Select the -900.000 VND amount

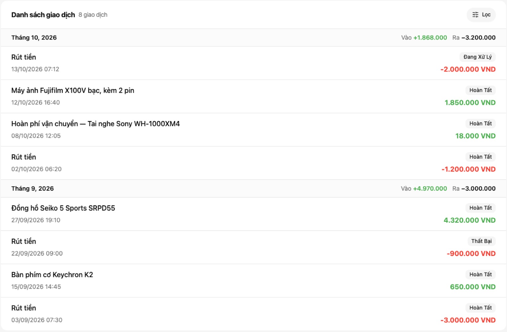click(471, 253)
